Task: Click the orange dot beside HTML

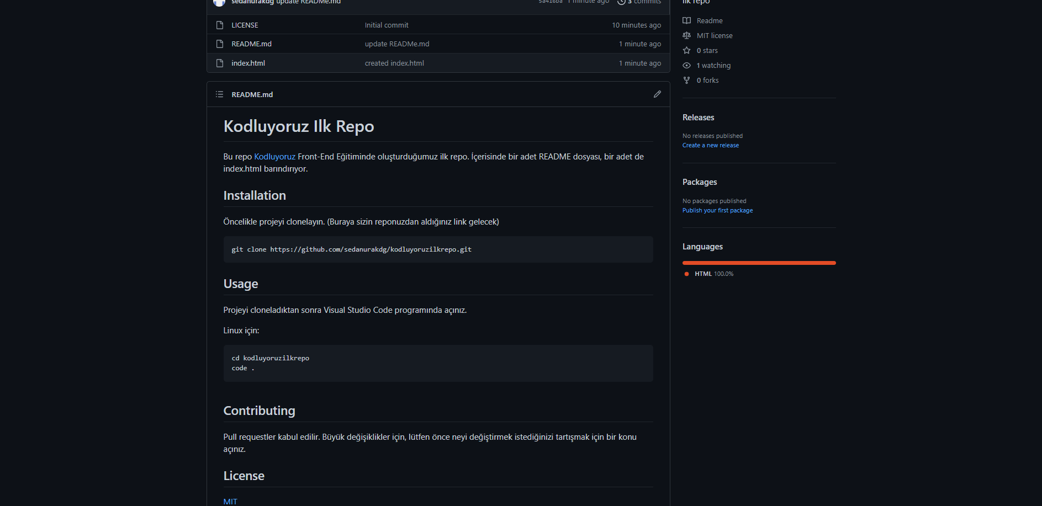Action: point(686,274)
